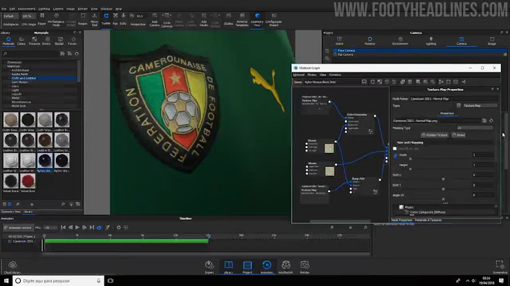The width and height of the screenshot is (510, 286).
Task: Click Add Camera in the toolbar
Action: click(x=155, y=20)
